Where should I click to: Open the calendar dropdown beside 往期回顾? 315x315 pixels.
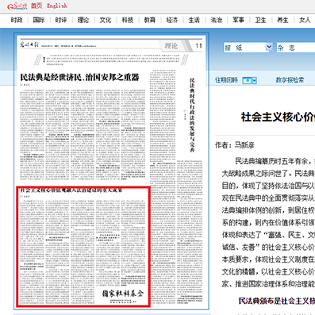pos(250,80)
